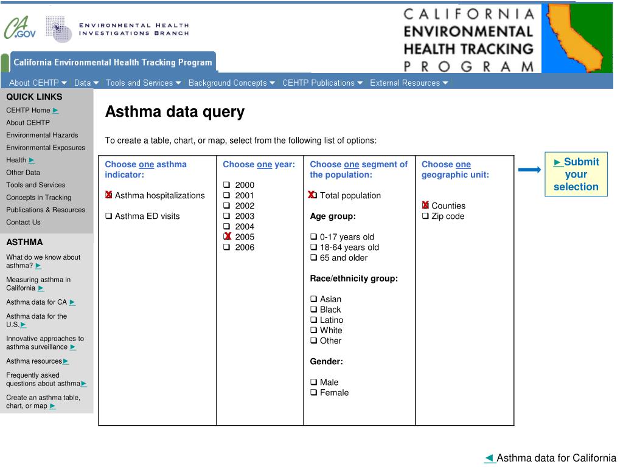Uncheck the Counties geographic unit checkbox

click(x=425, y=206)
